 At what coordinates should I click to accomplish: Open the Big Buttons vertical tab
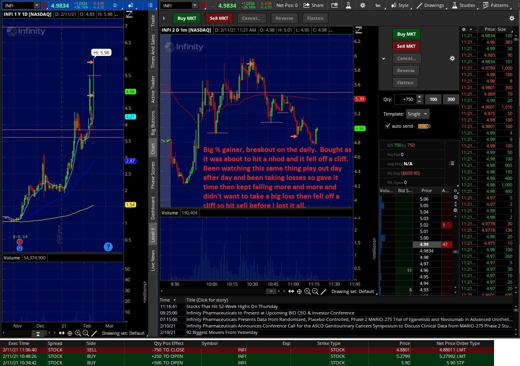click(x=153, y=123)
